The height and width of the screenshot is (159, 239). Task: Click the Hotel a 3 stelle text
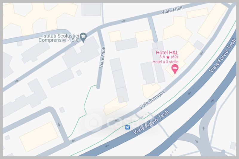coord(166,62)
